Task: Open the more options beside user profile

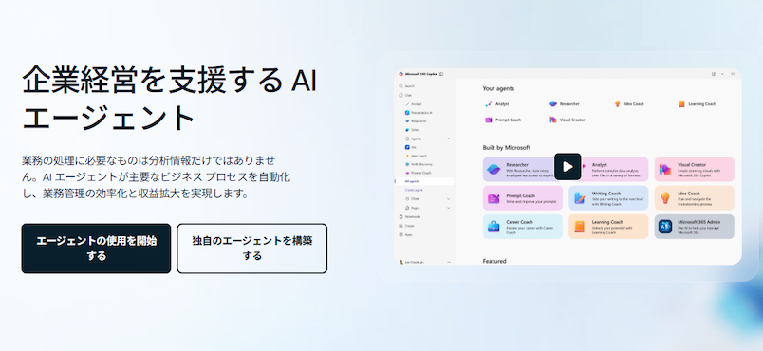Action: point(449,262)
